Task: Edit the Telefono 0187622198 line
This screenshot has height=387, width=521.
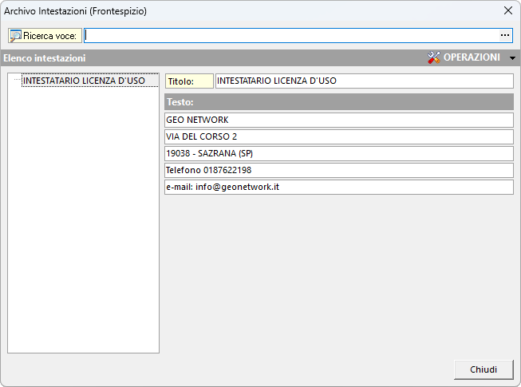Action: pos(338,170)
